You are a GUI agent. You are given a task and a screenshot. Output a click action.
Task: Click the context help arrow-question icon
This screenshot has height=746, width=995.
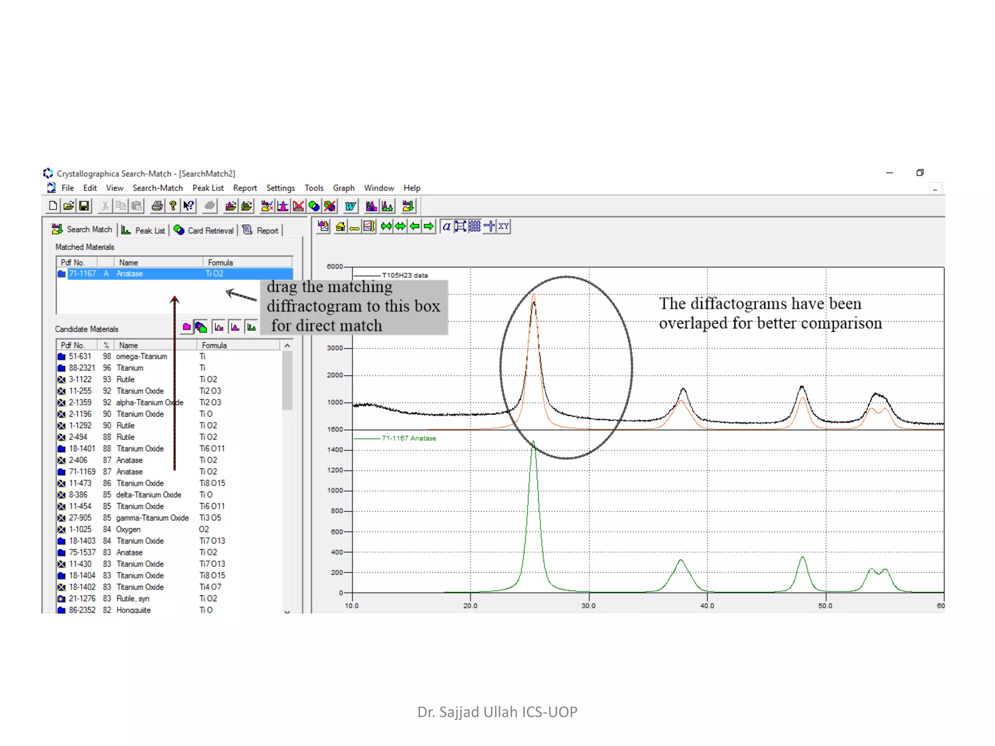click(x=189, y=206)
